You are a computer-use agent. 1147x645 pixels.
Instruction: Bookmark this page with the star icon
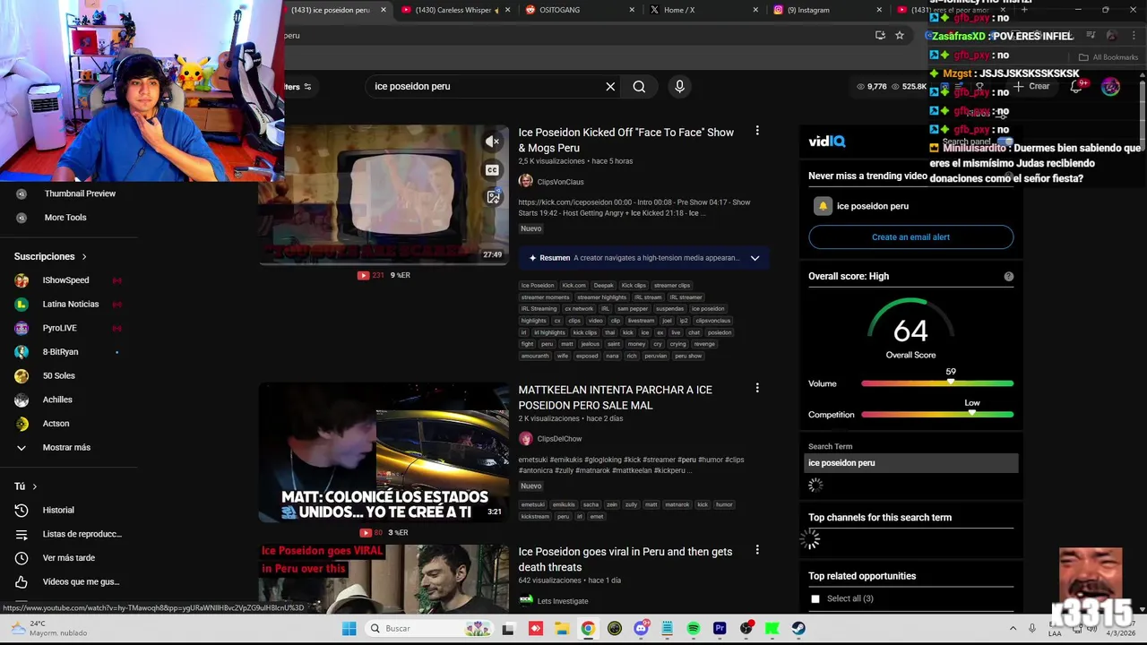tap(899, 35)
